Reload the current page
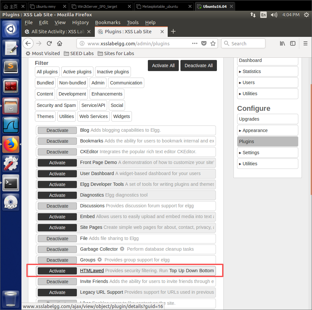 click(x=50, y=43)
